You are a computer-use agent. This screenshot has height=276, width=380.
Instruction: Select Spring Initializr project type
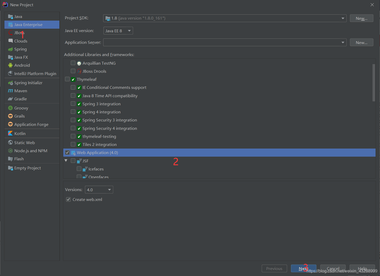(32, 83)
